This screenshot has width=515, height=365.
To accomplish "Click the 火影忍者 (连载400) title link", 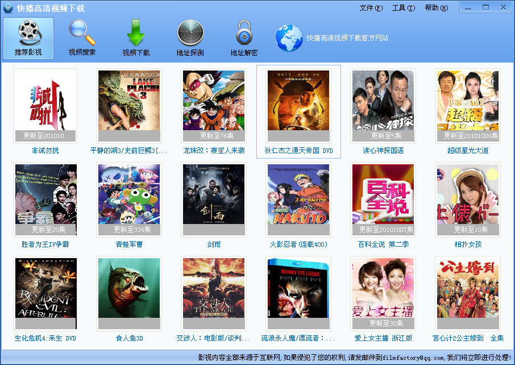I will [x=298, y=244].
